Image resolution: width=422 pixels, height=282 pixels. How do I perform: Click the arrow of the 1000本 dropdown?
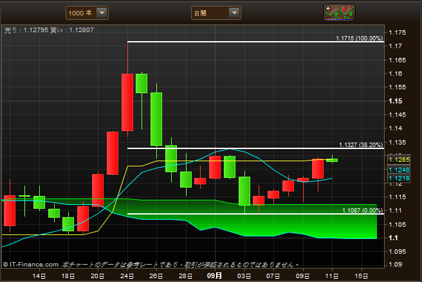(x=102, y=13)
